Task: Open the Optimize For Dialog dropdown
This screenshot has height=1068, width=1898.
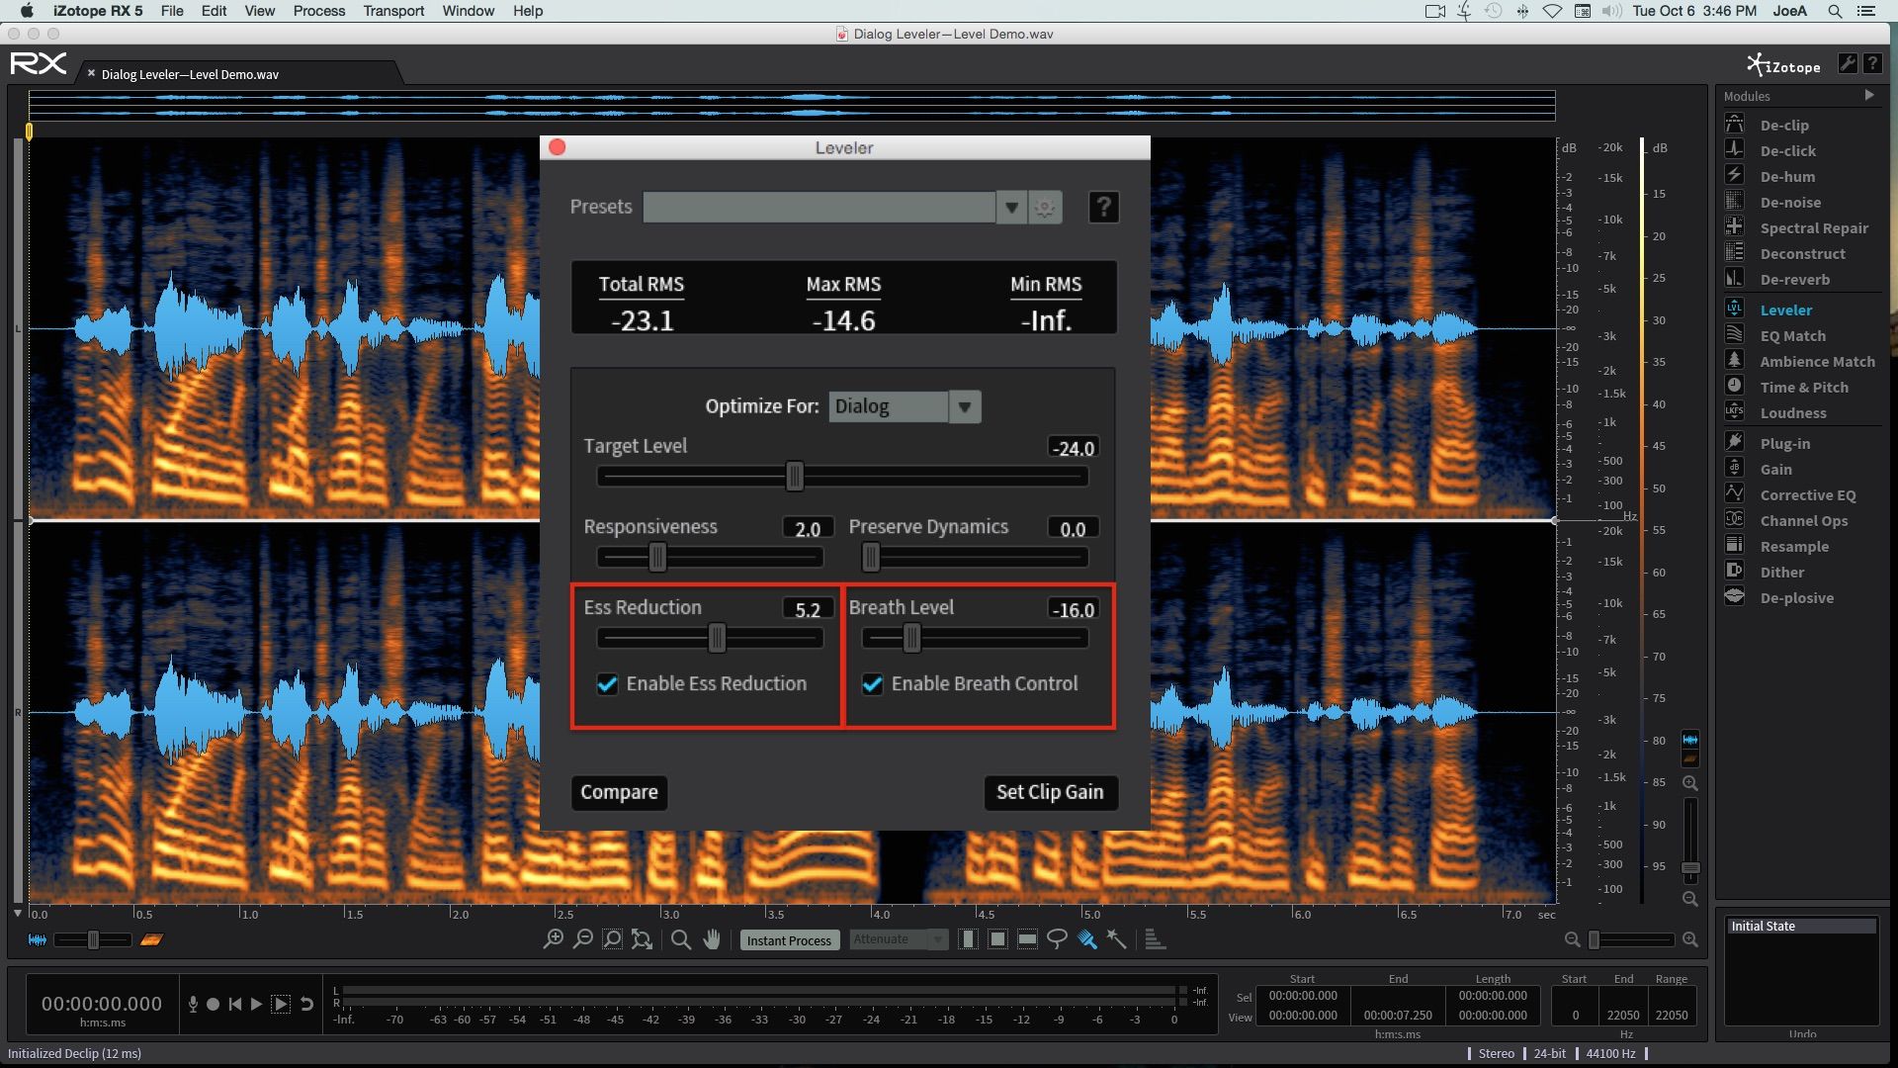Action: point(905,406)
